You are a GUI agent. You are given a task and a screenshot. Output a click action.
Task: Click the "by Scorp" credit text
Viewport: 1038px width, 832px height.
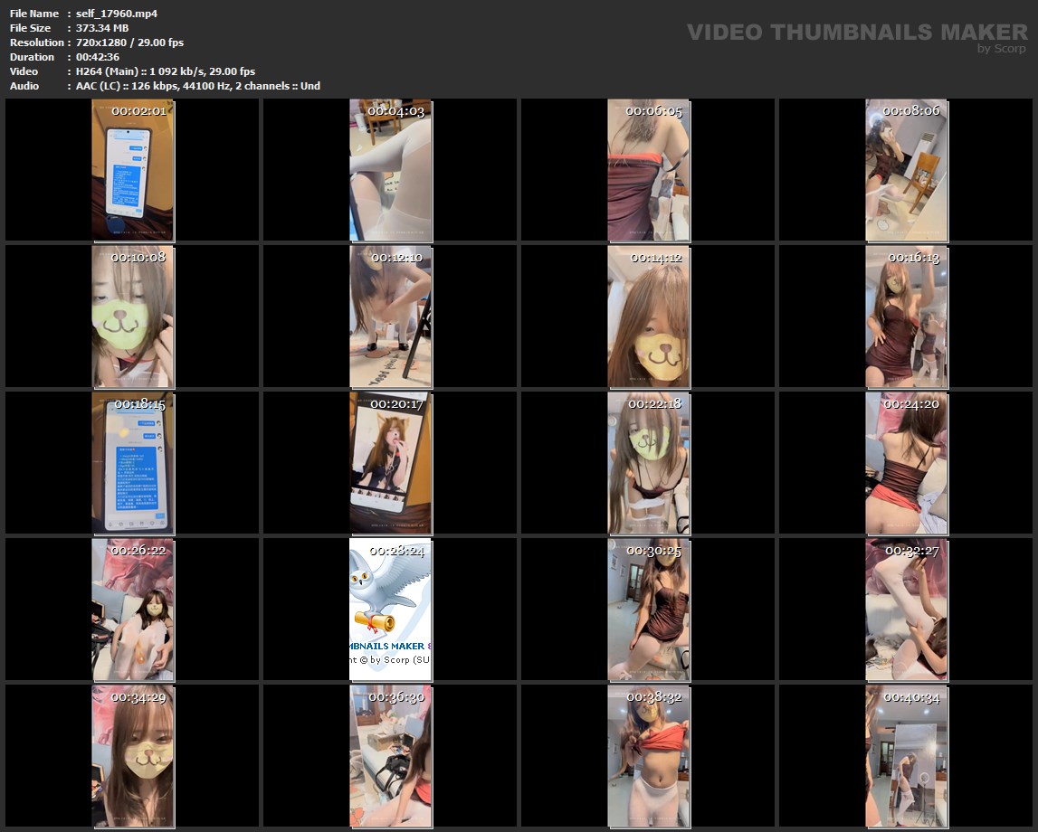(x=1002, y=49)
